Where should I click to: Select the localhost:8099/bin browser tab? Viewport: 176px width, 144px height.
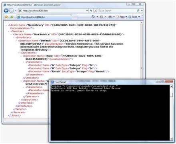point(44,17)
